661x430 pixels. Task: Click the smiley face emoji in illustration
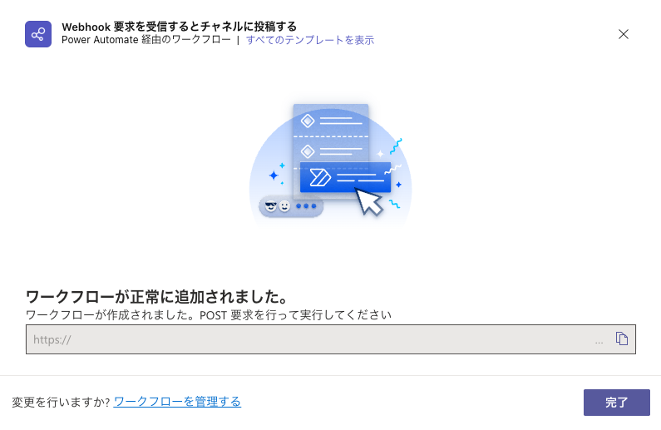[x=285, y=206]
